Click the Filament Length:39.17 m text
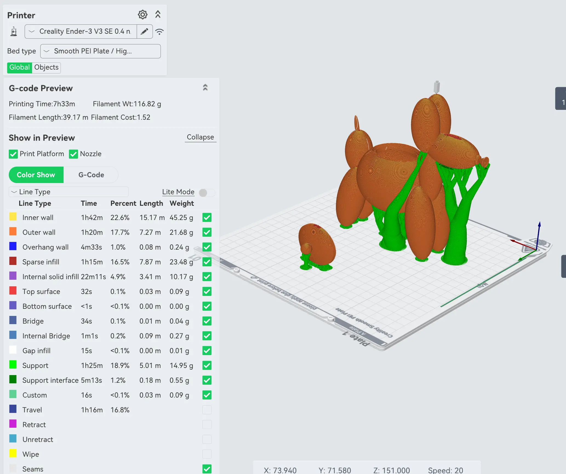This screenshot has height=474, width=566. click(48, 118)
